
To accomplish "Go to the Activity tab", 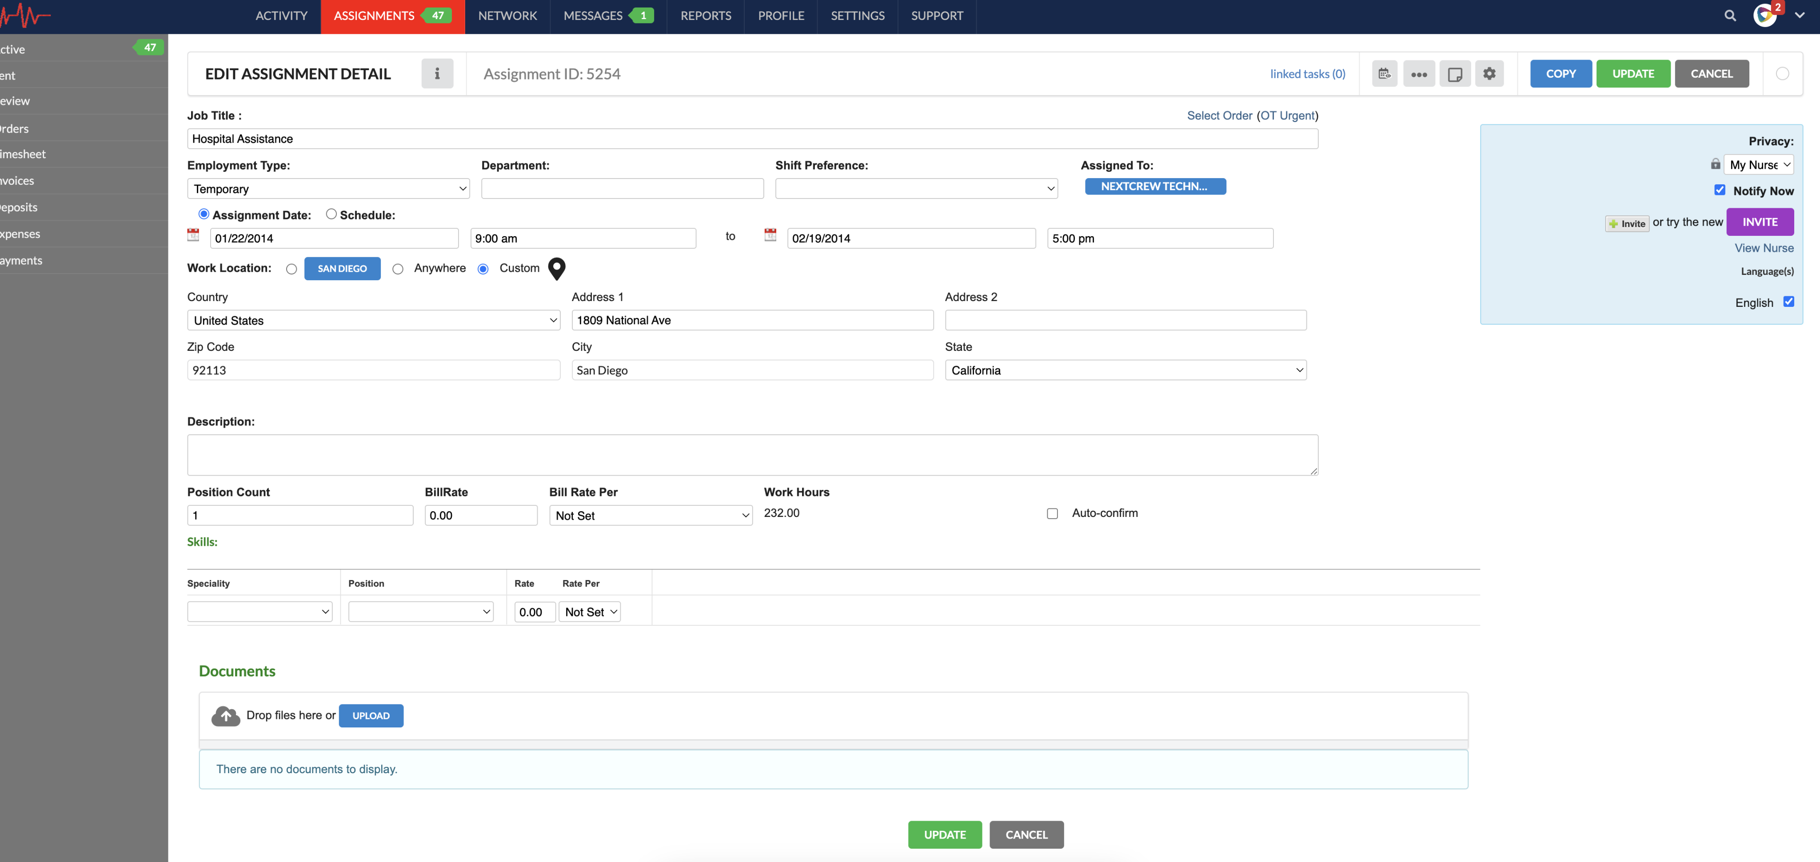I will pyautogui.click(x=281, y=16).
